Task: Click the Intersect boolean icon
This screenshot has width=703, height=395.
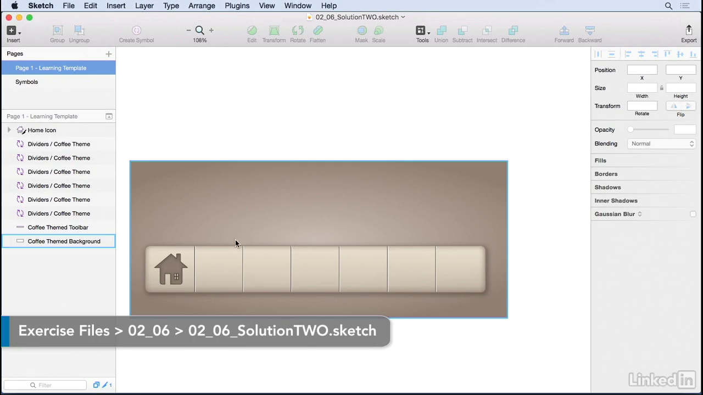Action: click(x=487, y=31)
